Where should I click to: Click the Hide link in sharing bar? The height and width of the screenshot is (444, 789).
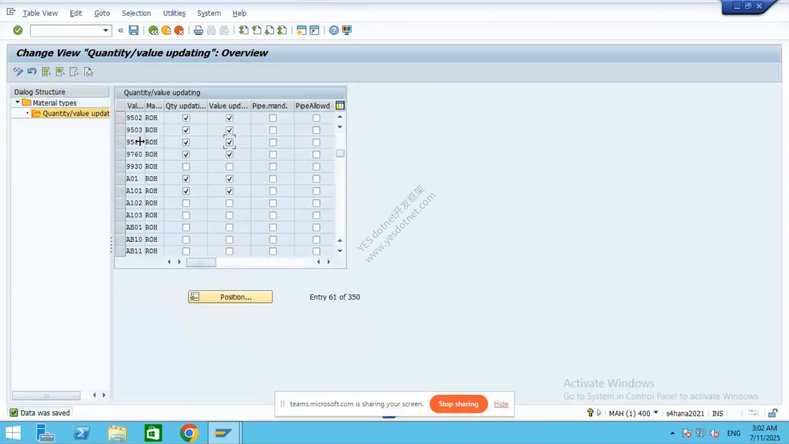(x=501, y=404)
